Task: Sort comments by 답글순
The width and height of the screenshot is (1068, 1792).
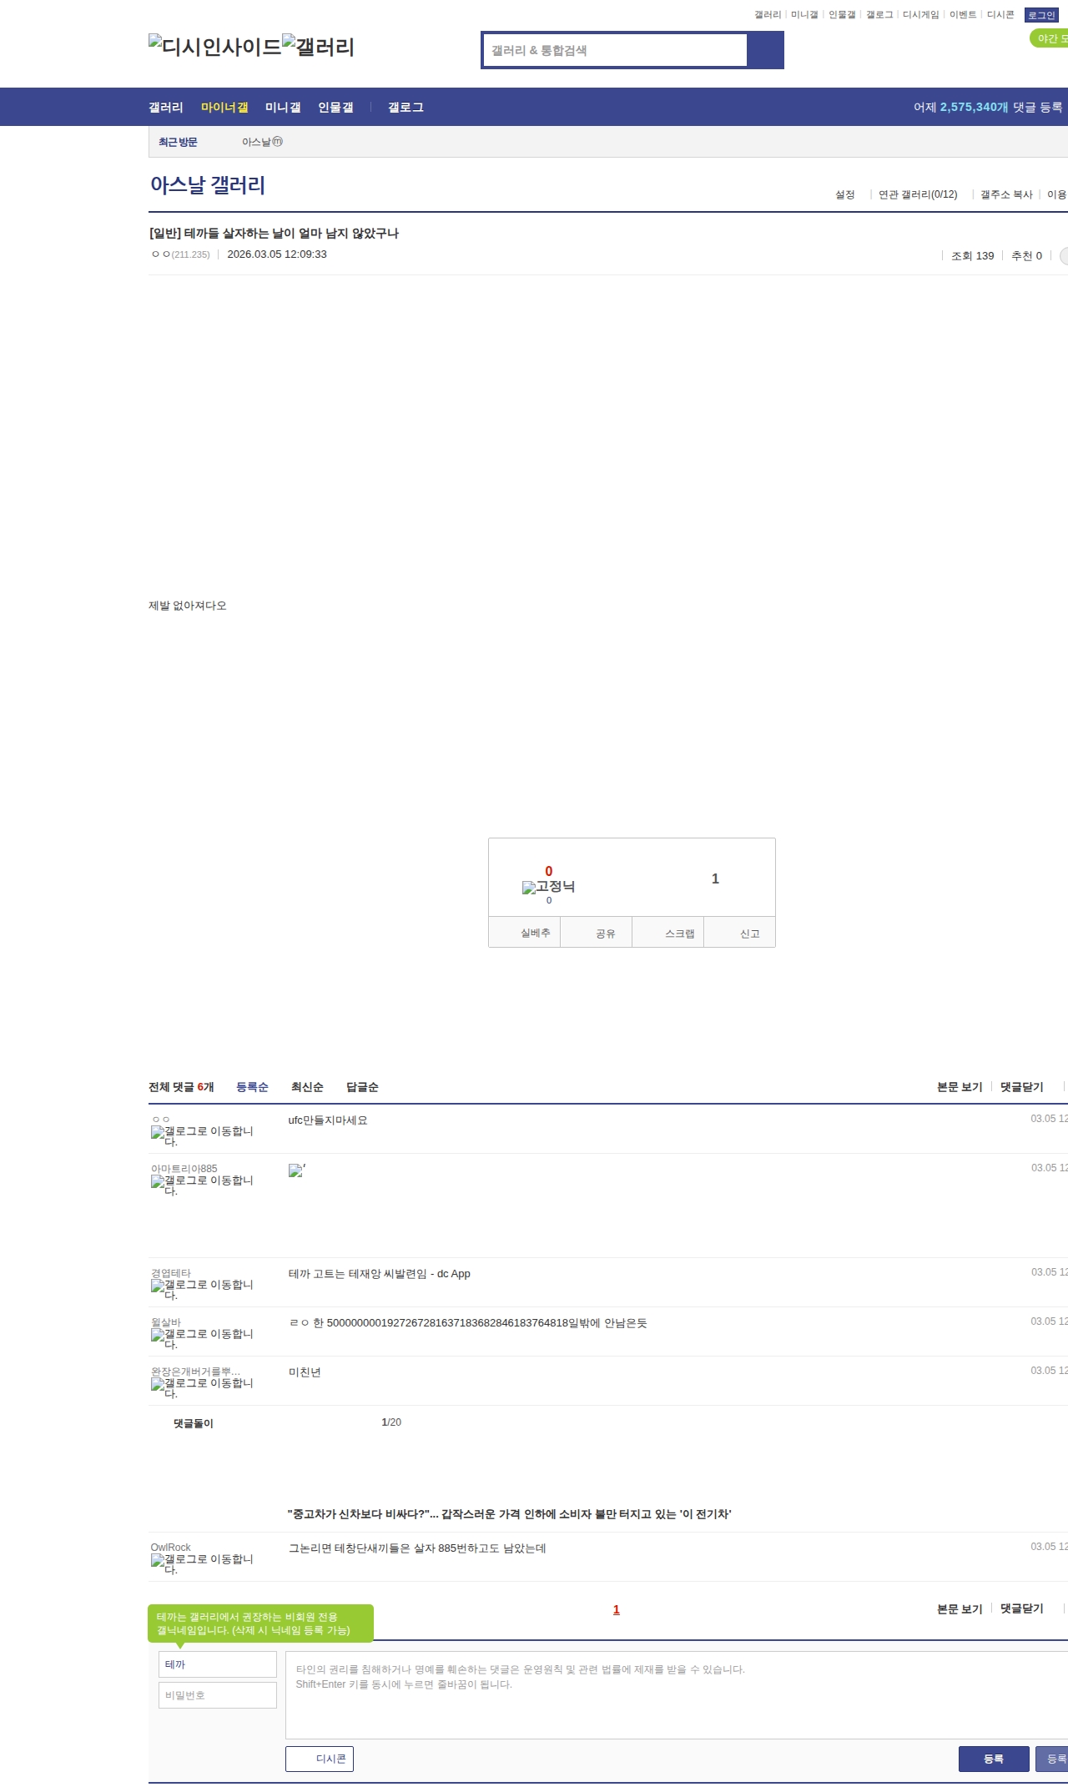Action: pyautogui.click(x=362, y=1087)
